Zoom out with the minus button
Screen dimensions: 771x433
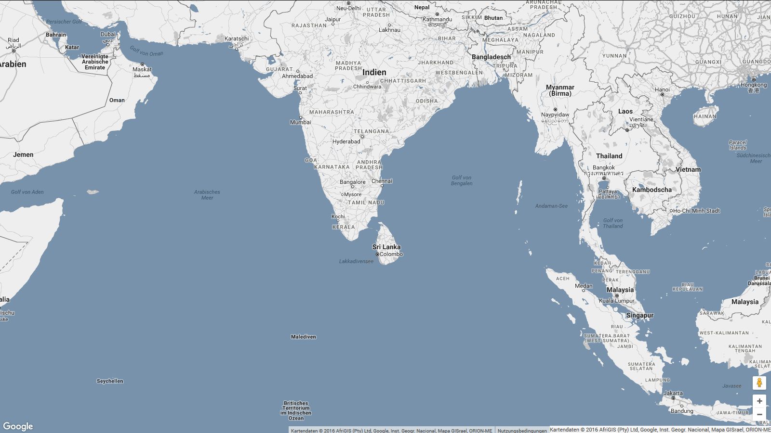[x=759, y=415]
